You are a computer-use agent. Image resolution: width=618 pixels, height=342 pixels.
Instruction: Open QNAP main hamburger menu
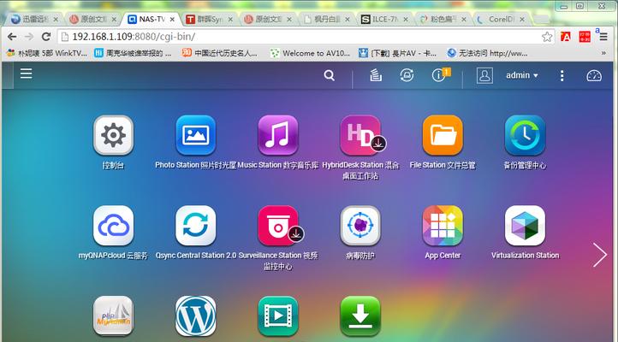[x=26, y=74]
